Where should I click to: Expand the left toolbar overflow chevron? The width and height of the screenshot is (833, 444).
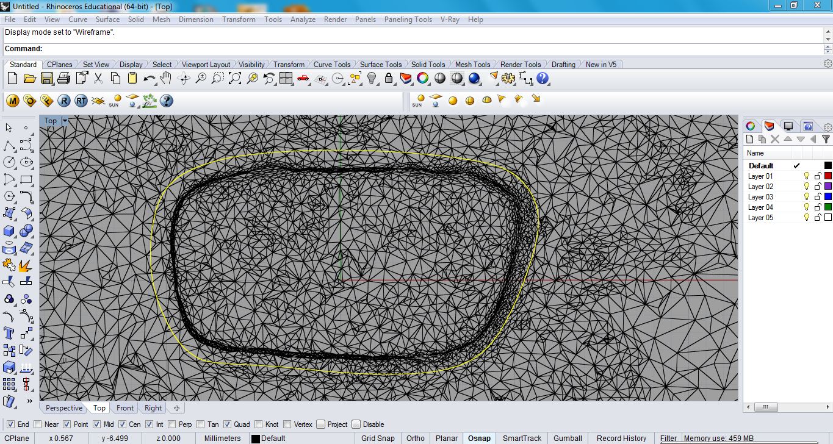point(29,401)
